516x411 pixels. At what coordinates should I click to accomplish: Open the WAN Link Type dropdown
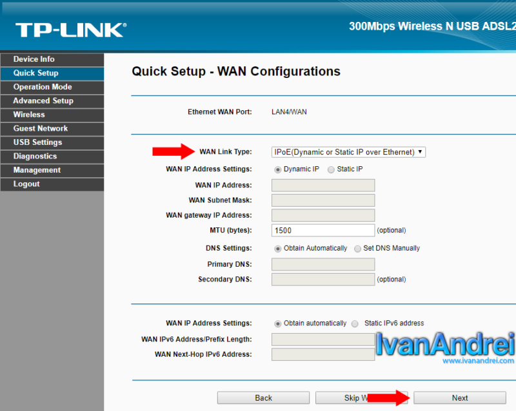(348, 152)
